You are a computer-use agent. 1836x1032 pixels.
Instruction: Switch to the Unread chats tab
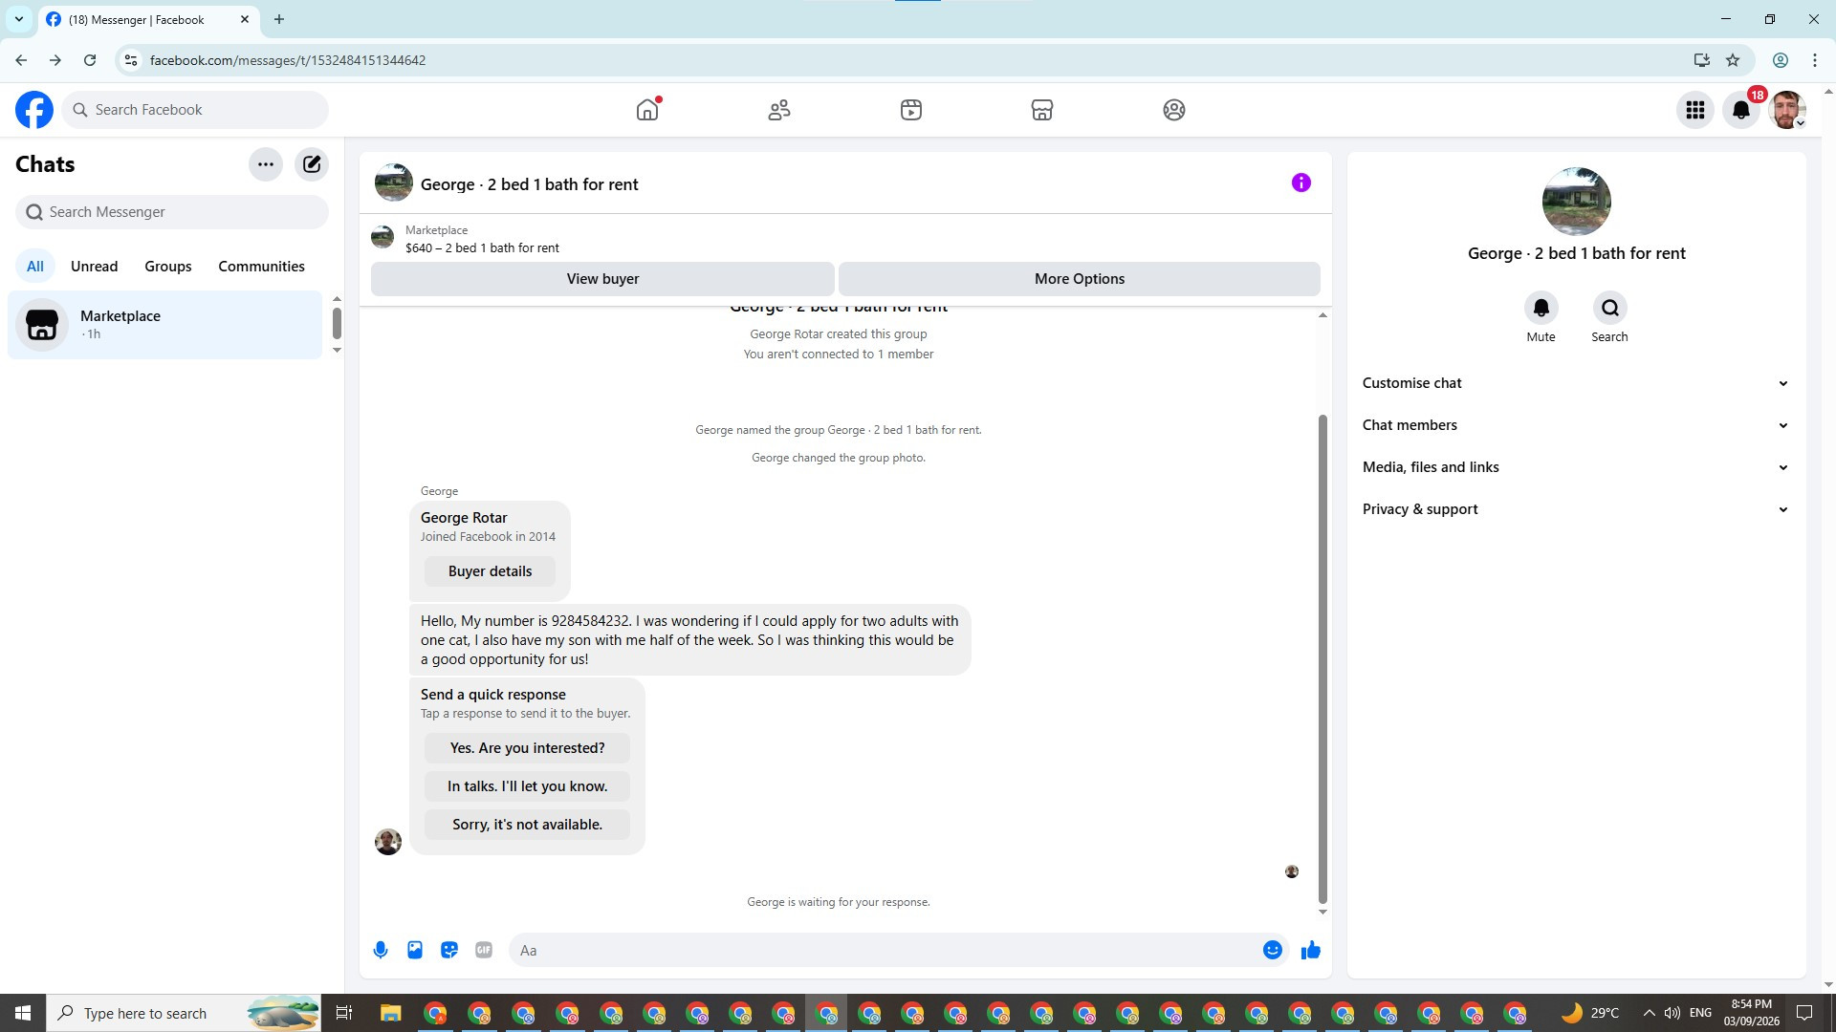[94, 267]
